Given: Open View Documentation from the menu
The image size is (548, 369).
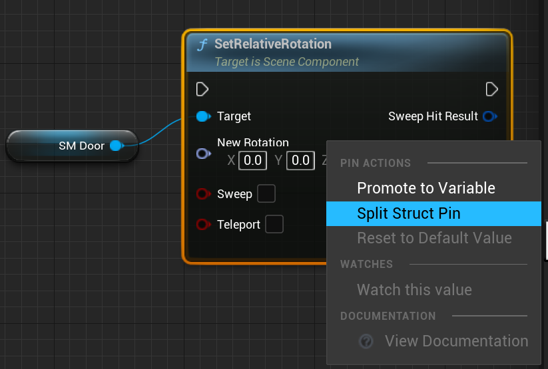Looking at the screenshot, I should point(456,341).
